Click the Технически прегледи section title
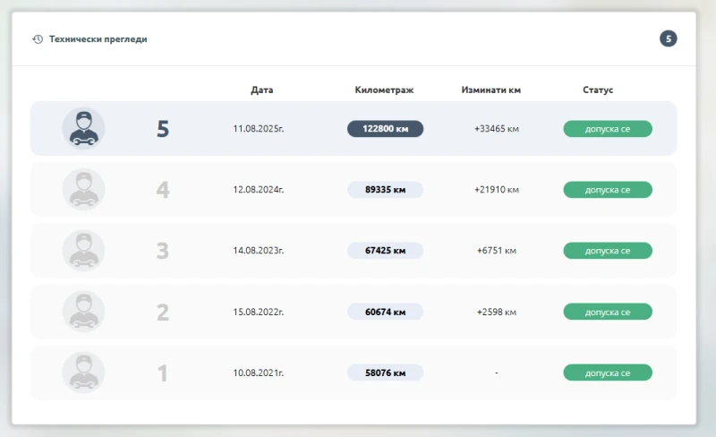Screen dimensions: 716x437 (98, 39)
